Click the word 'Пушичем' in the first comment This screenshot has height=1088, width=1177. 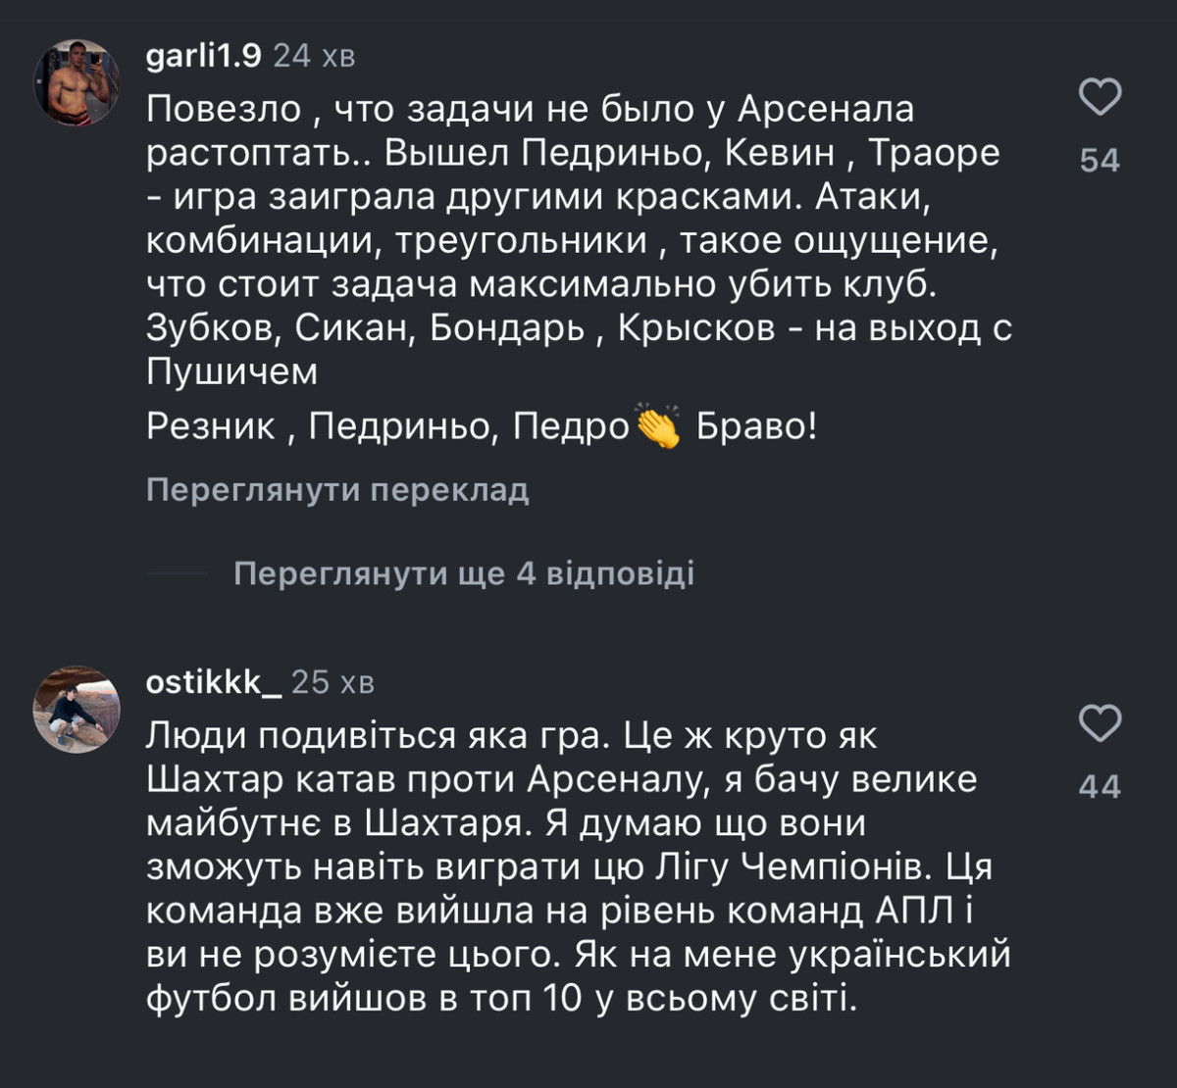pyautogui.click(x=232, y=372)
